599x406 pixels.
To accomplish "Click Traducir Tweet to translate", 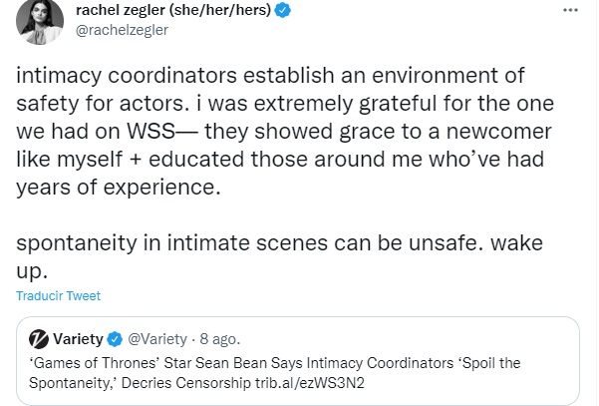I will [x=58, y=296].
